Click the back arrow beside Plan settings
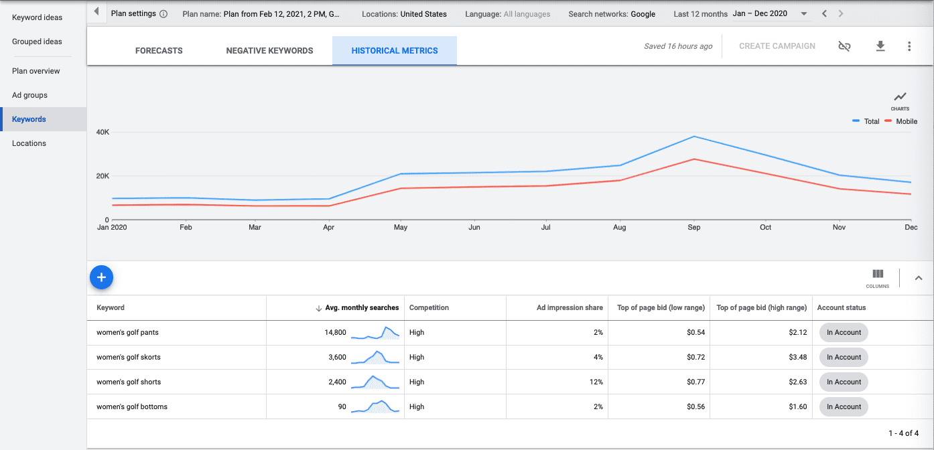Viewport: 934px width, 450px height. pyautogui.click(x=96, y=12)
